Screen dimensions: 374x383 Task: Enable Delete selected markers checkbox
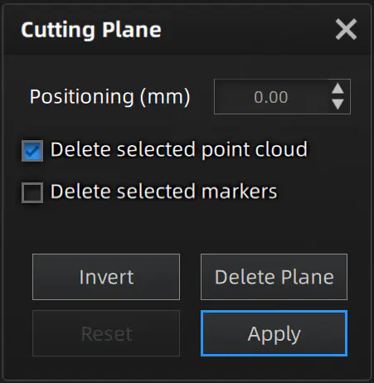pyautogui.click(x=32, y=192)
